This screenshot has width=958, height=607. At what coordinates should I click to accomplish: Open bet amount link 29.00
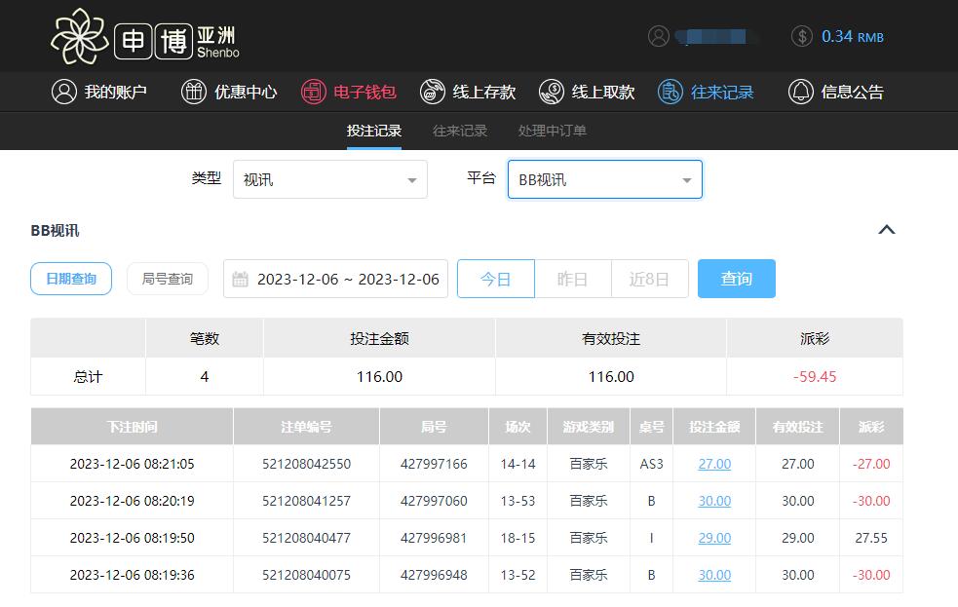click(714, 538)
